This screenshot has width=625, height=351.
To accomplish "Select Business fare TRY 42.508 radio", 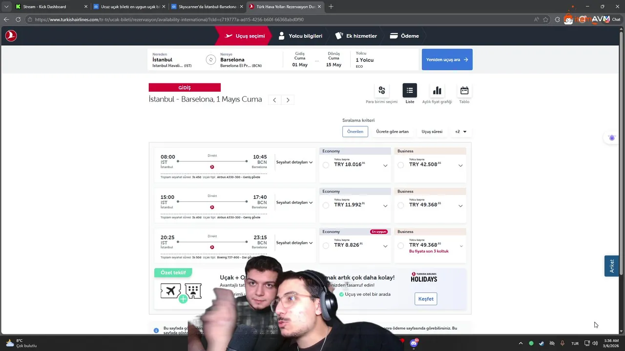I will [x=400, y=165].
